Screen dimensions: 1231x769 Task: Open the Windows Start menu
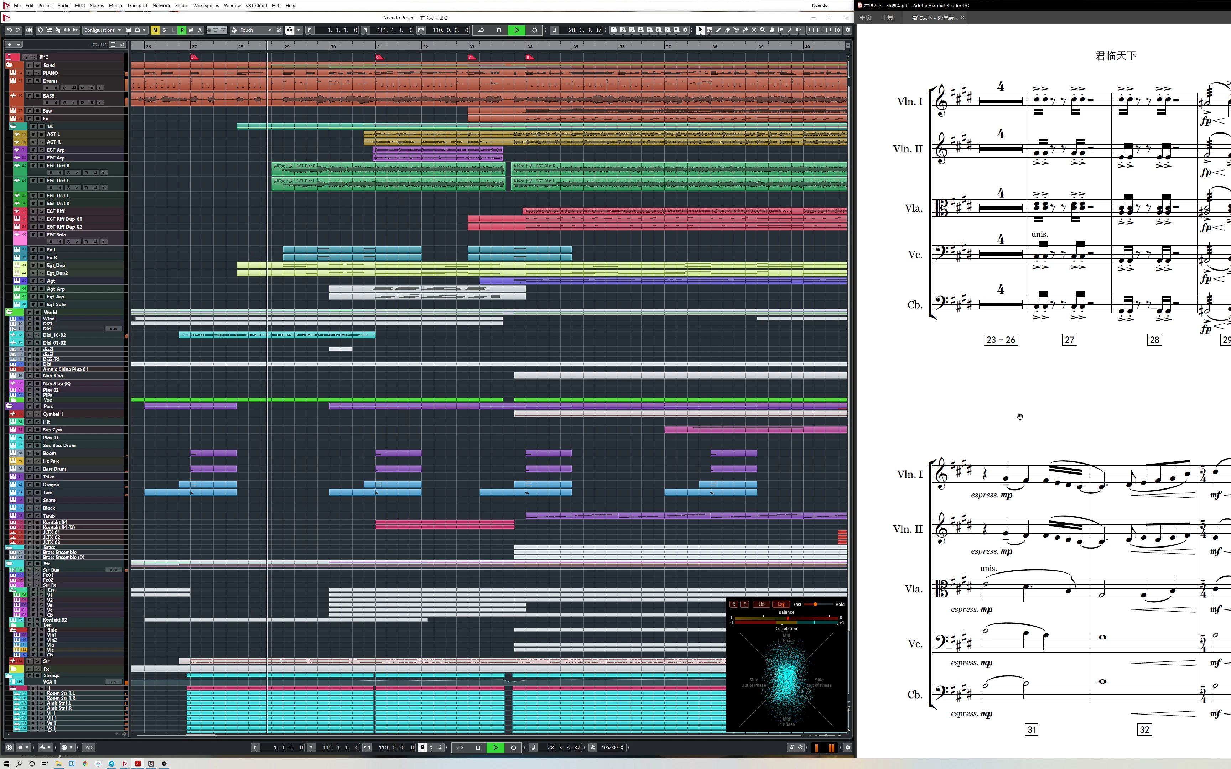click(7, 763)
